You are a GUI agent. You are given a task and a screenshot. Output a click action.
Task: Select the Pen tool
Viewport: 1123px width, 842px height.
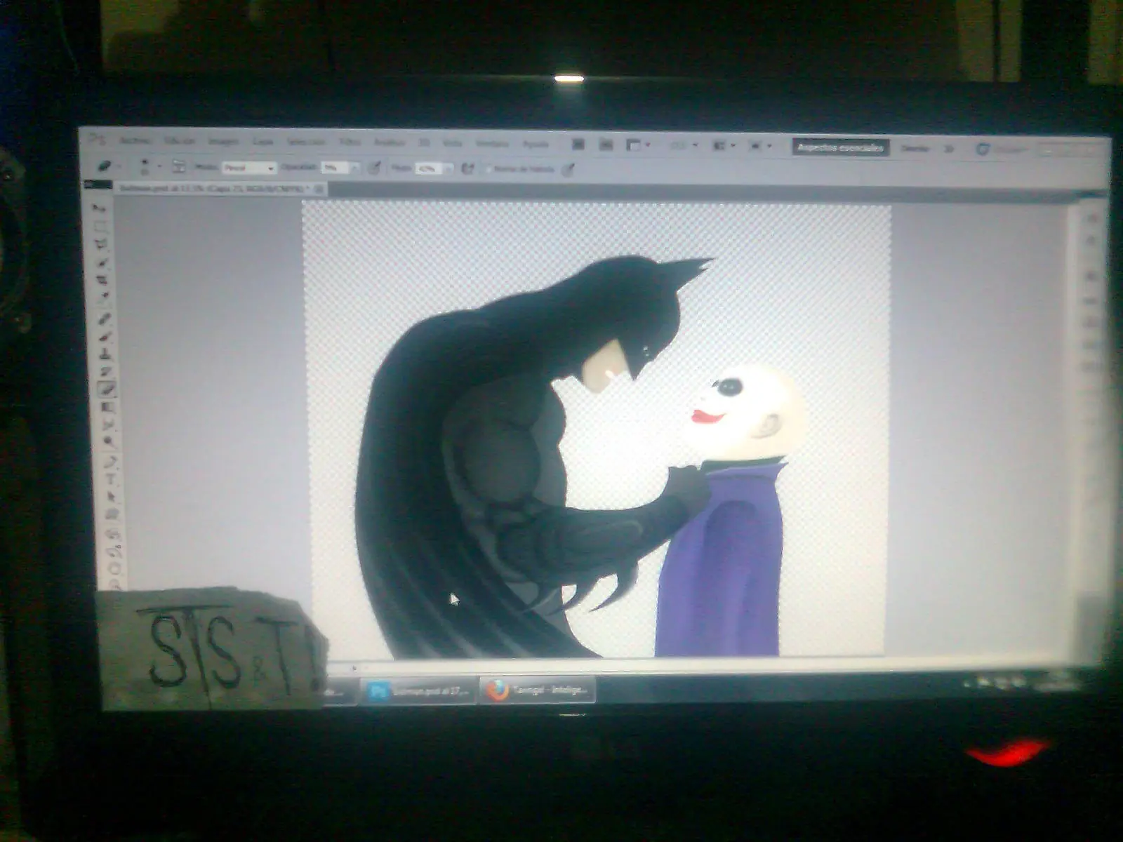coord(110,462)
